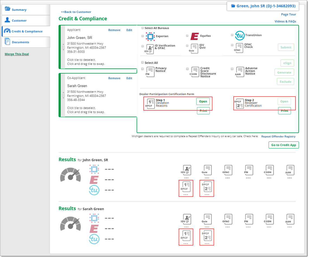Open the Documents sidebar tab
Image resolution: width=309 pixels, height=258 pixels.
click(x=26, y=42)
